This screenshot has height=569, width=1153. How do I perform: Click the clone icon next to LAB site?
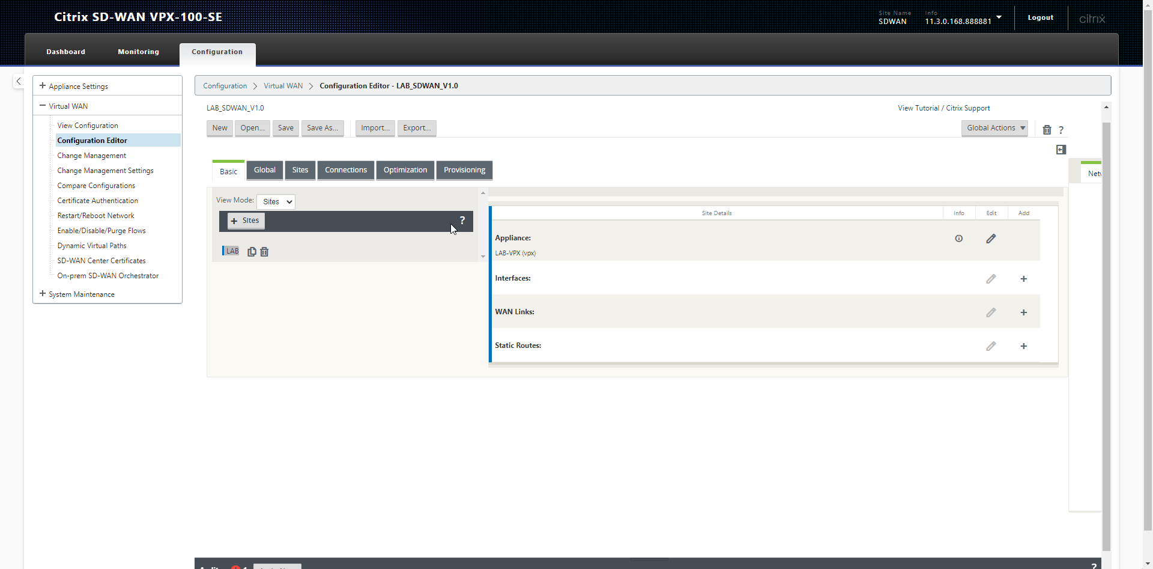(x=252, y=252)
